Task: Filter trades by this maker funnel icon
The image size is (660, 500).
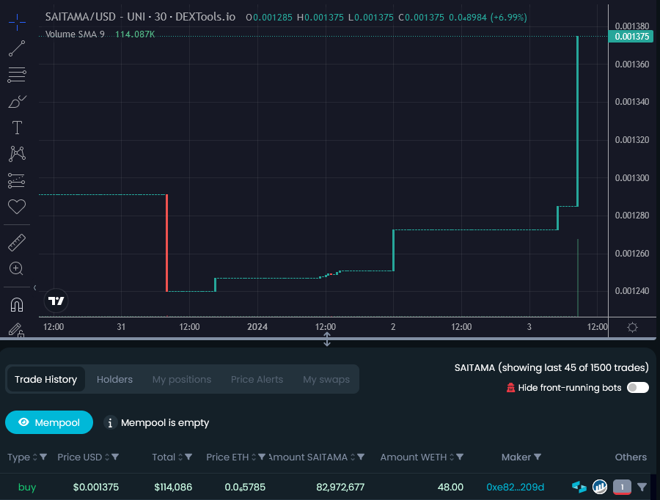Action: (x=642, y=487)
